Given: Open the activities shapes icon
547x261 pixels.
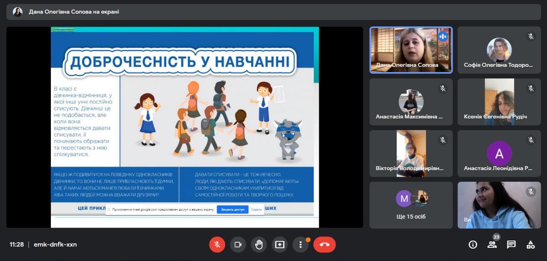Looking at the screenshot, I should [x=530, y=244].
